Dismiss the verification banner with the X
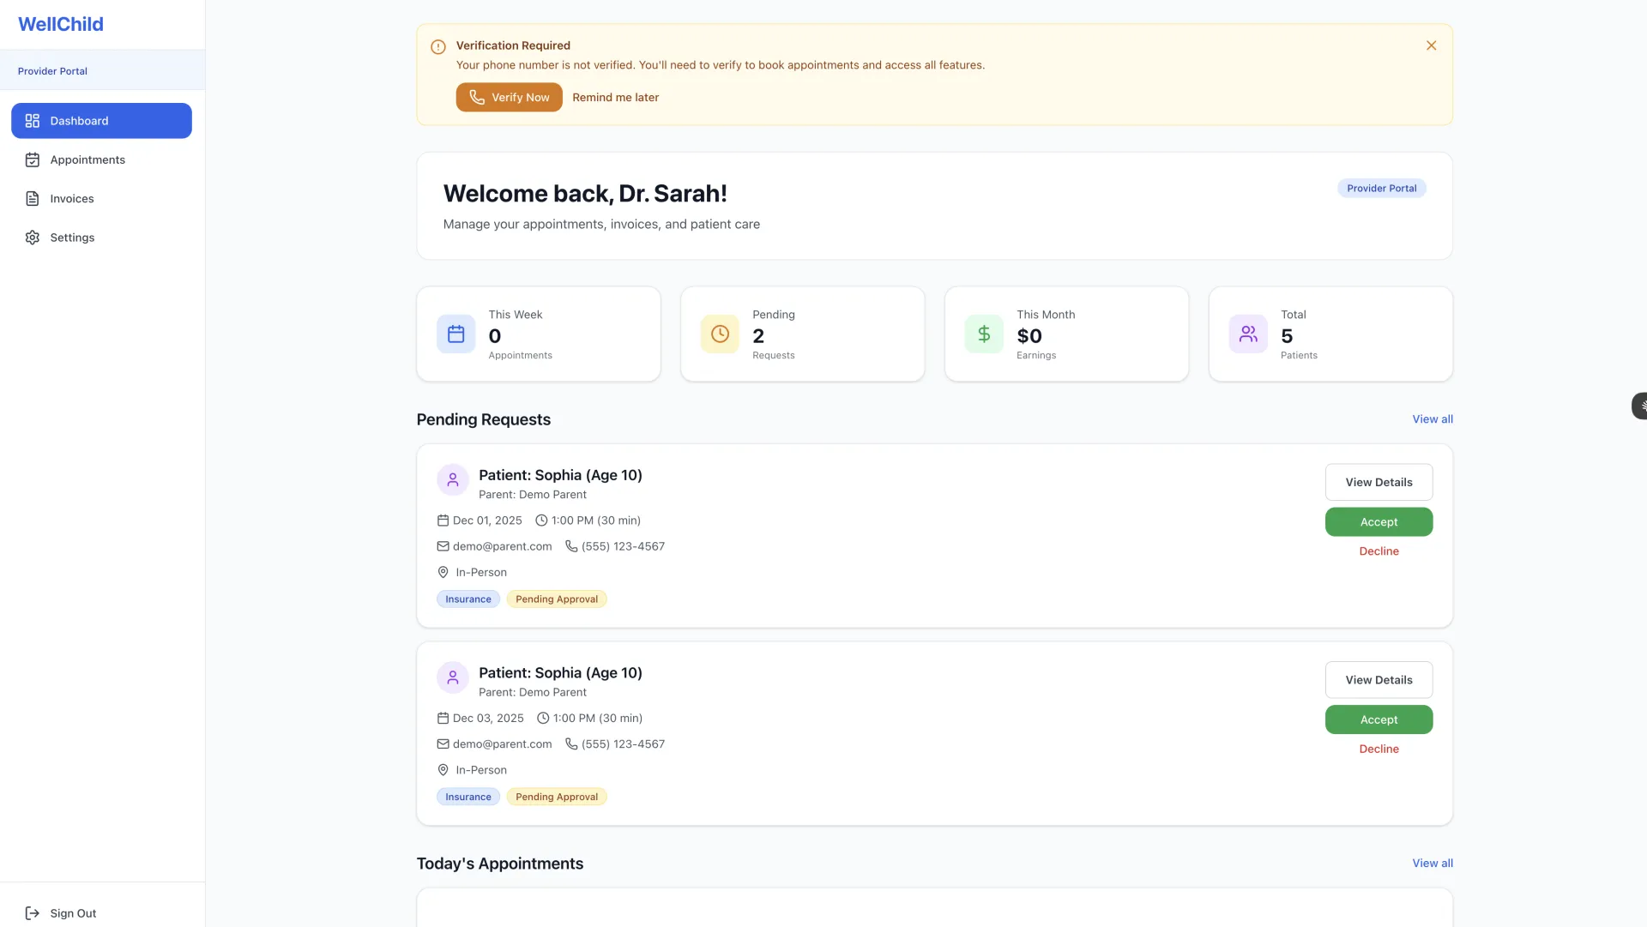 tap(1431, 45)
